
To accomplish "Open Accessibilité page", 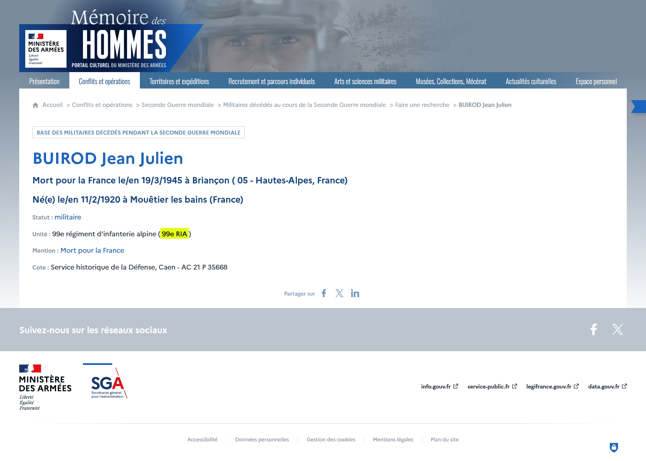I will point(202,440).
